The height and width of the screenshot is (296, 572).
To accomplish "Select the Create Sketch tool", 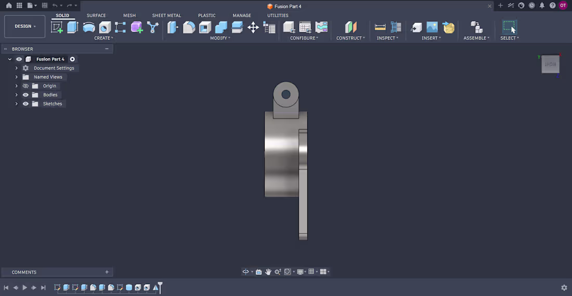I will click(x=57, y=27).
